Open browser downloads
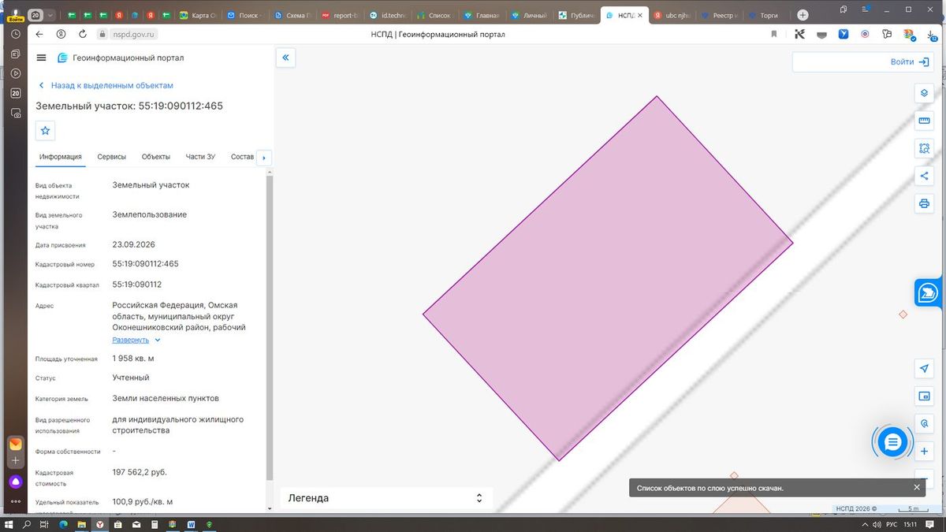This screenshot has height=532, width=946. (931, 34)
